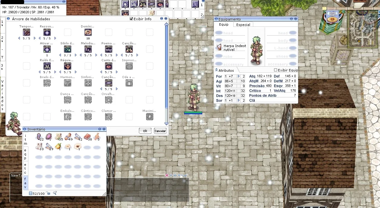Image resolution: width=380 pixels, height=208 pixels.
Task: Decrease Canto d... skill level left arrow
Action: point(101,72)
